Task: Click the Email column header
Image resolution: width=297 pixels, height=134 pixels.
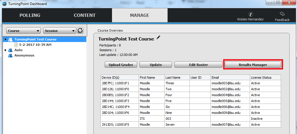Action: coord(230,77)
